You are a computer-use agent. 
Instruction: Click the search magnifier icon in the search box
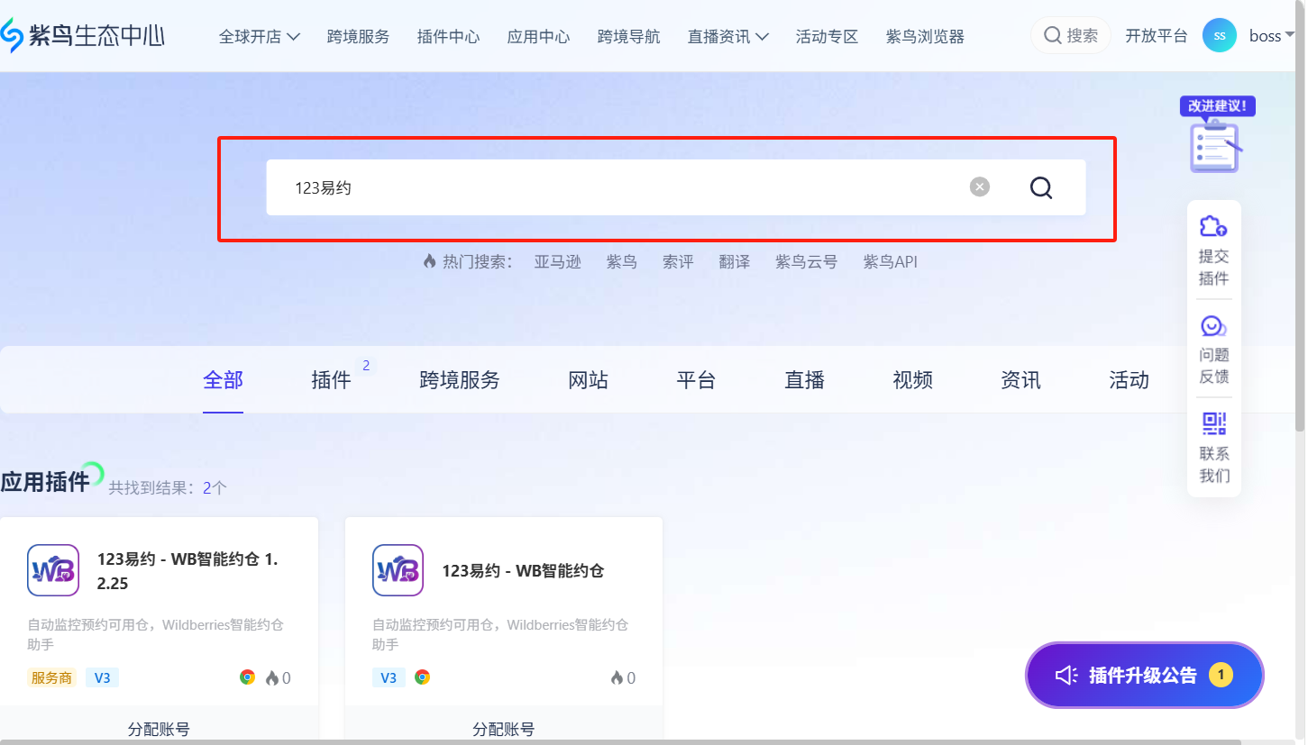coord(1041,187)
